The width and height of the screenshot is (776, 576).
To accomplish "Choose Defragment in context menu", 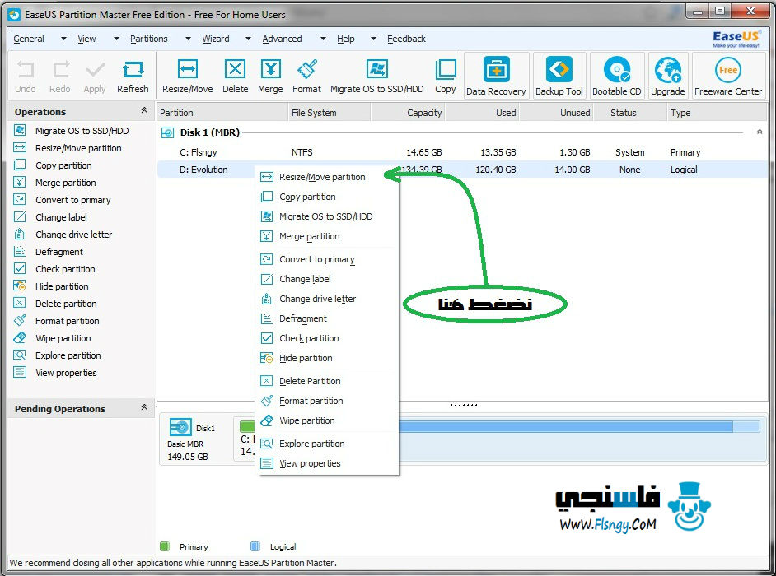I will pyautogui.click(x=327, y=318).
